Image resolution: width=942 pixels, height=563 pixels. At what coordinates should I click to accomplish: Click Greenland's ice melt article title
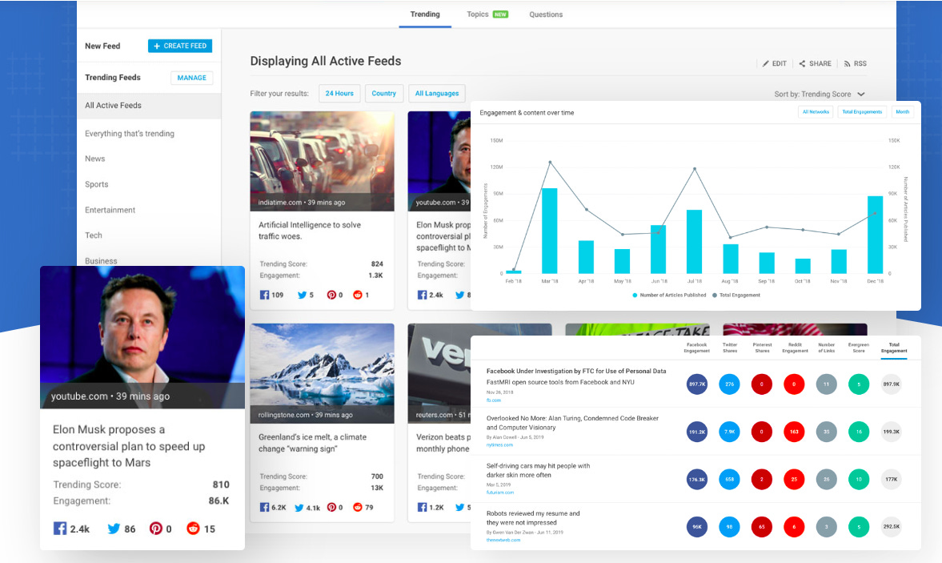point(312,443)
